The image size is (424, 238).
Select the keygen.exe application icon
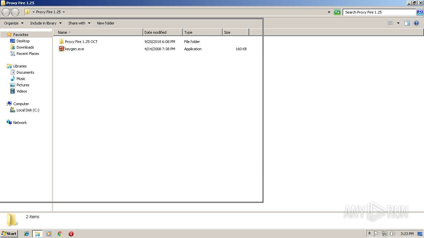(x=61, y=49)
